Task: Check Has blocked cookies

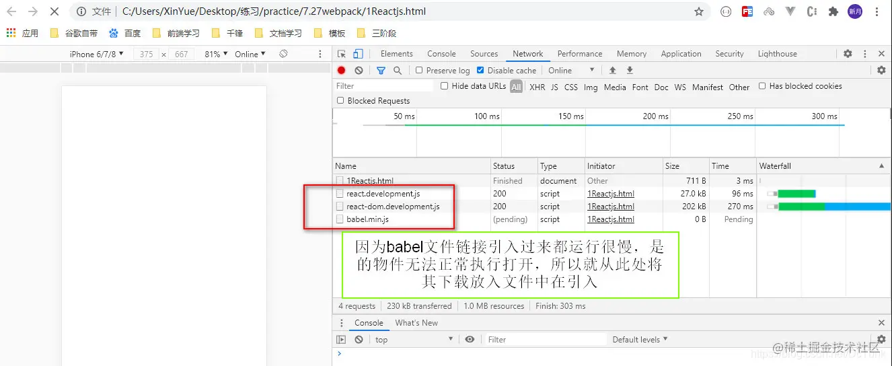Action: [762, 86]
